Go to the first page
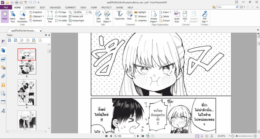The width and height of the screenshot is (260, 139). click(x=106, y=136)
